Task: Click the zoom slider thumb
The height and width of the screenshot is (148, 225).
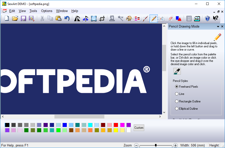Action: (156, 145)
